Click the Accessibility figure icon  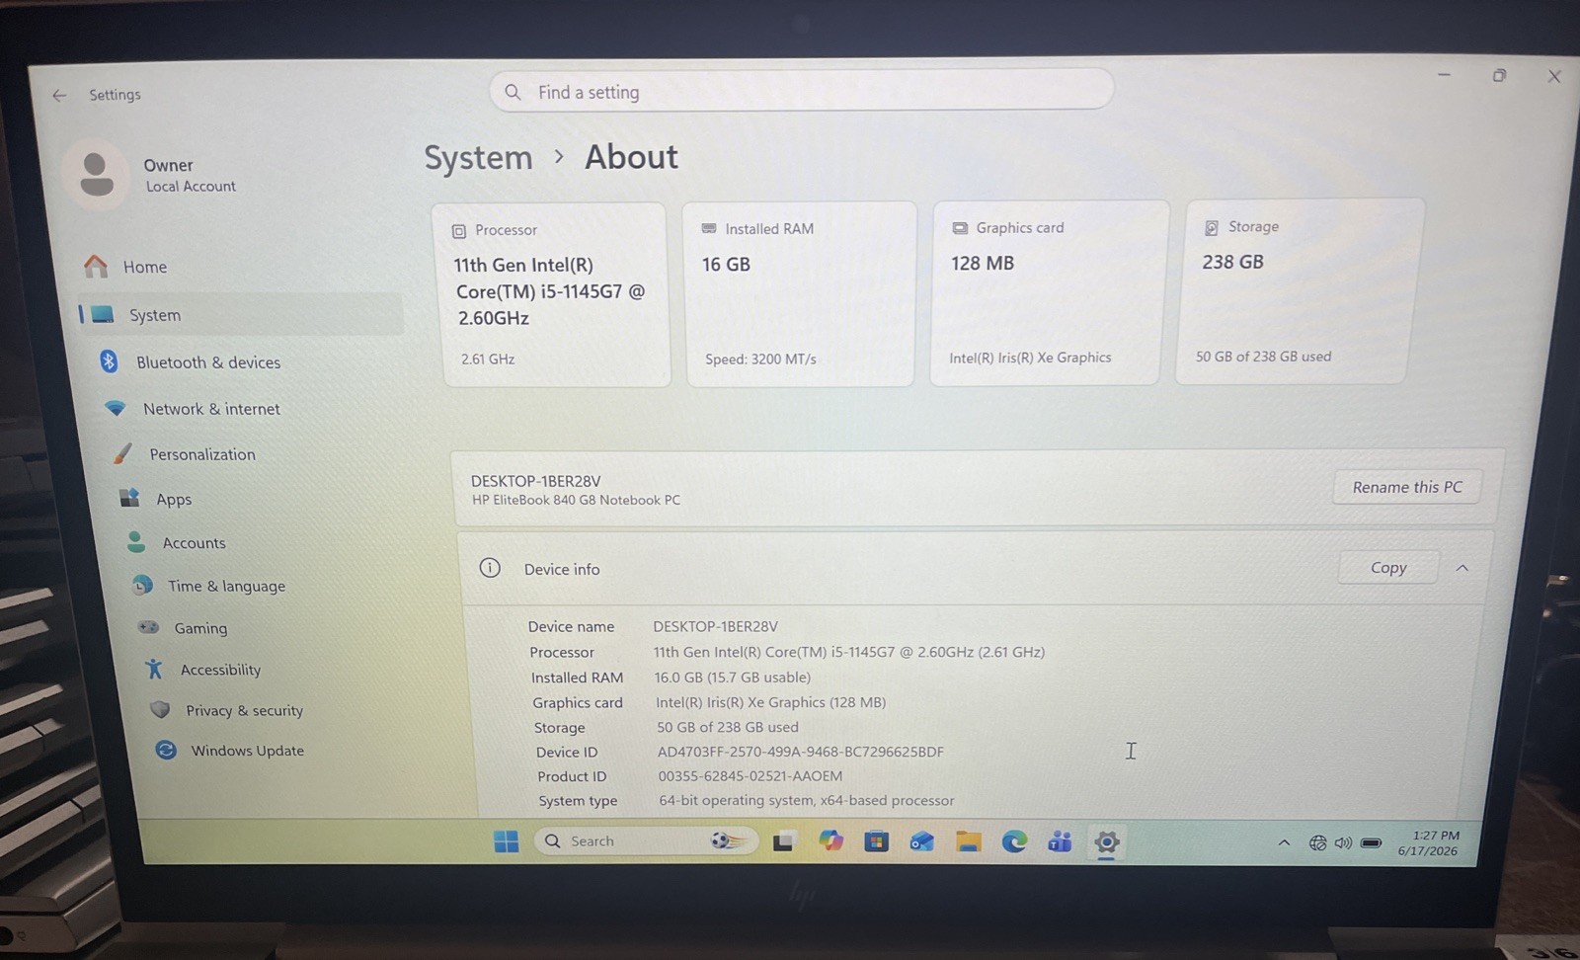pos(154,669)
